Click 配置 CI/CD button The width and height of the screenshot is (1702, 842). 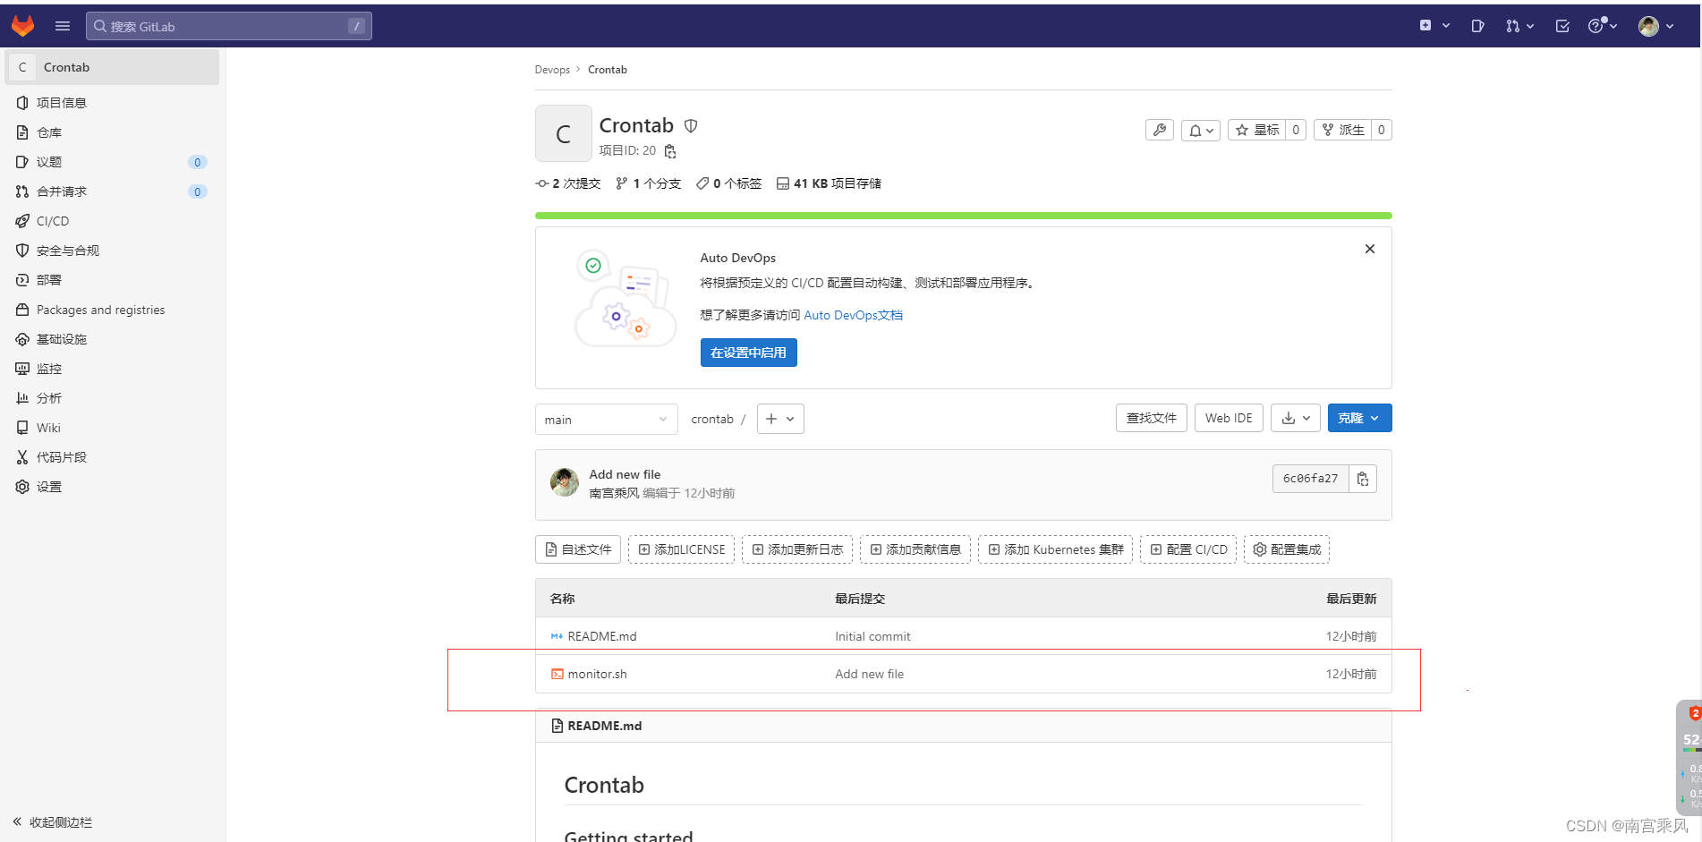1188,549
